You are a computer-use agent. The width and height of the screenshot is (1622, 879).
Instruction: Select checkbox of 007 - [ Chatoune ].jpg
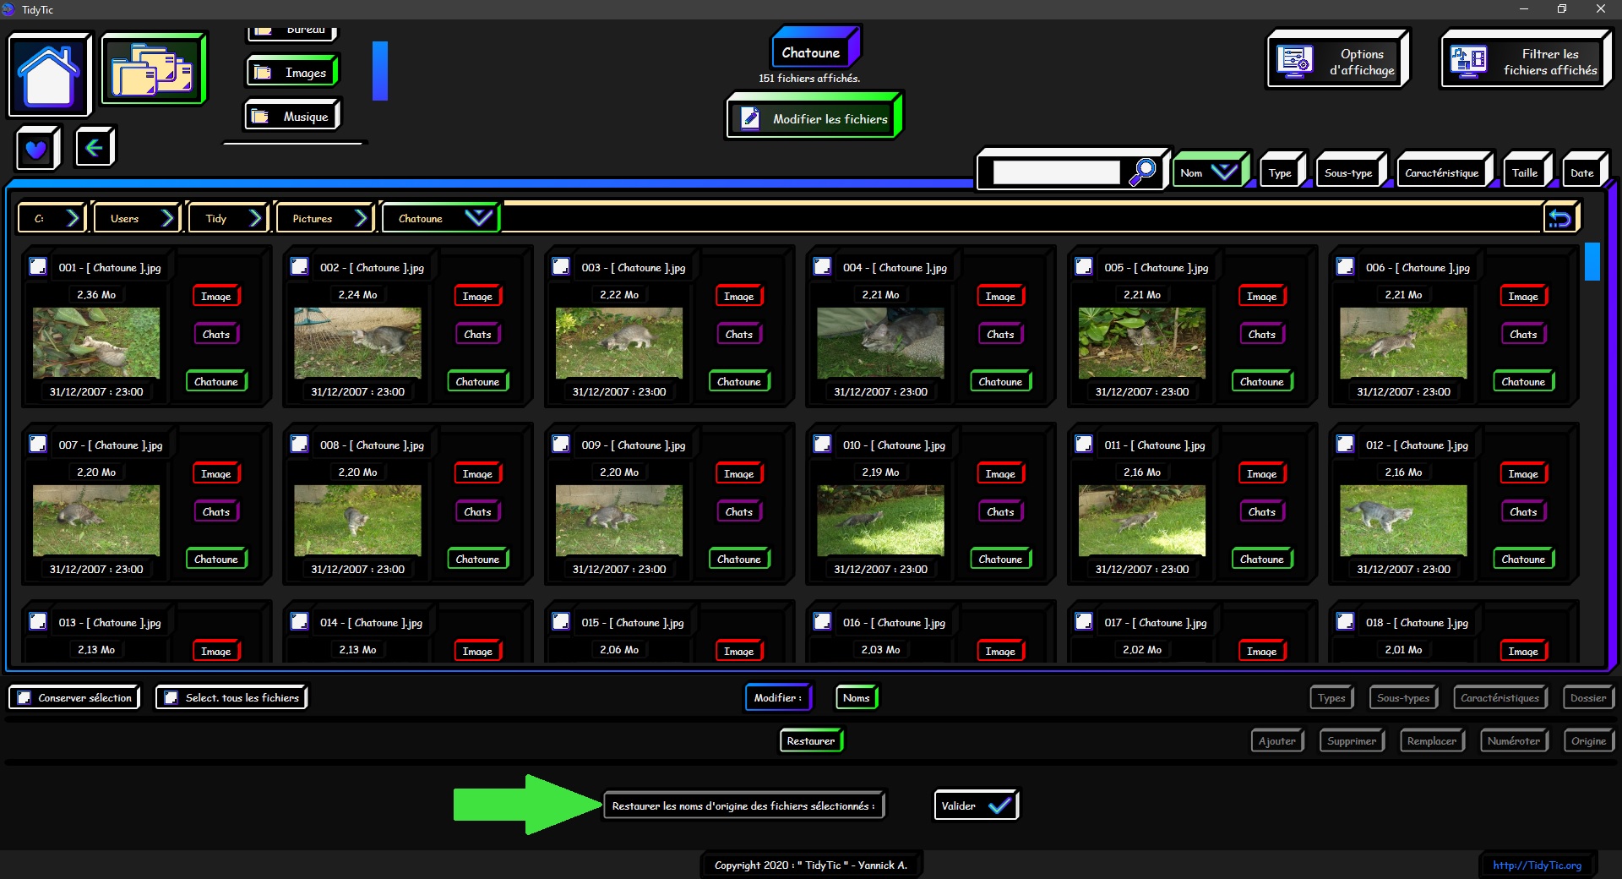coord(38,445)
